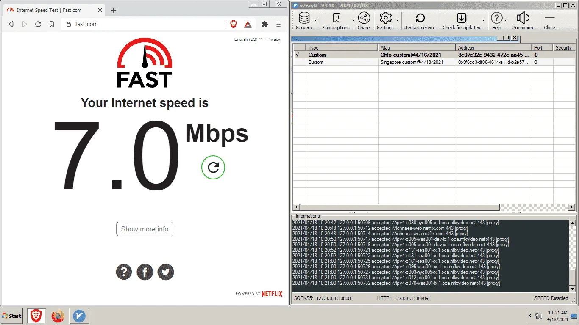
Task: Expand the Check for updates dropdown arrow
Action: (x=484, y=19)
